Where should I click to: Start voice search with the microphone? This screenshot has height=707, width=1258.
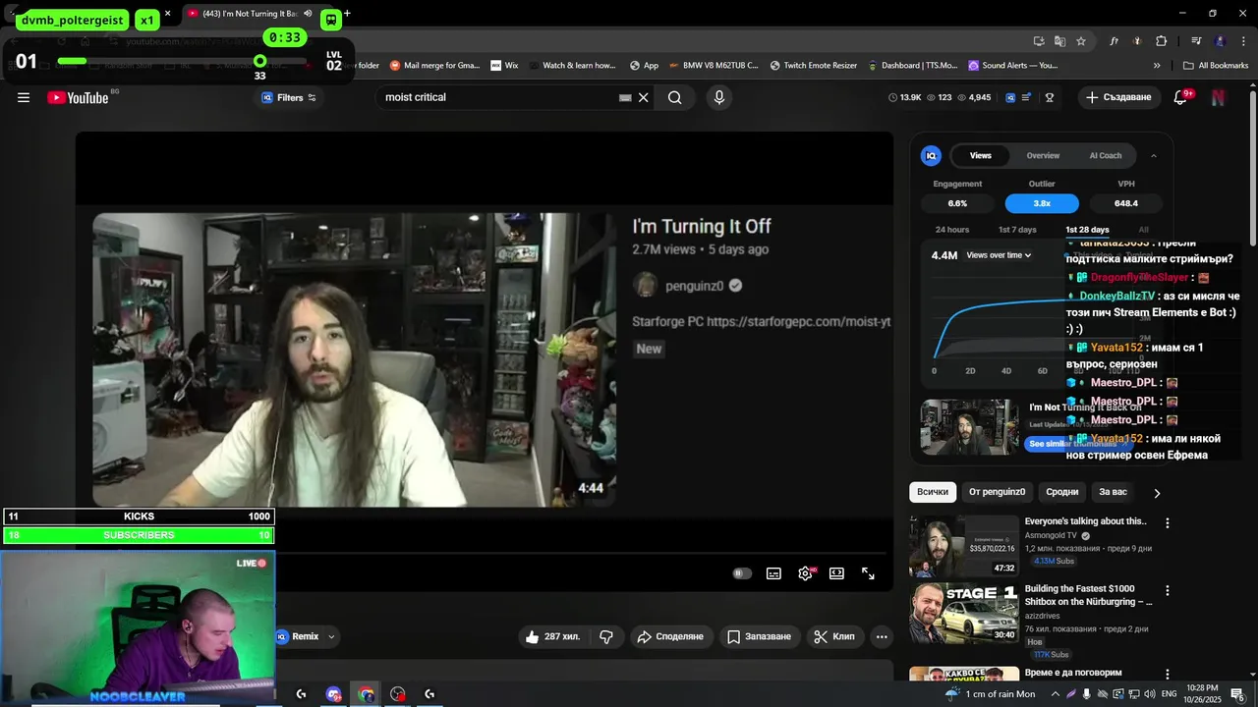click(x=718, y=97)
